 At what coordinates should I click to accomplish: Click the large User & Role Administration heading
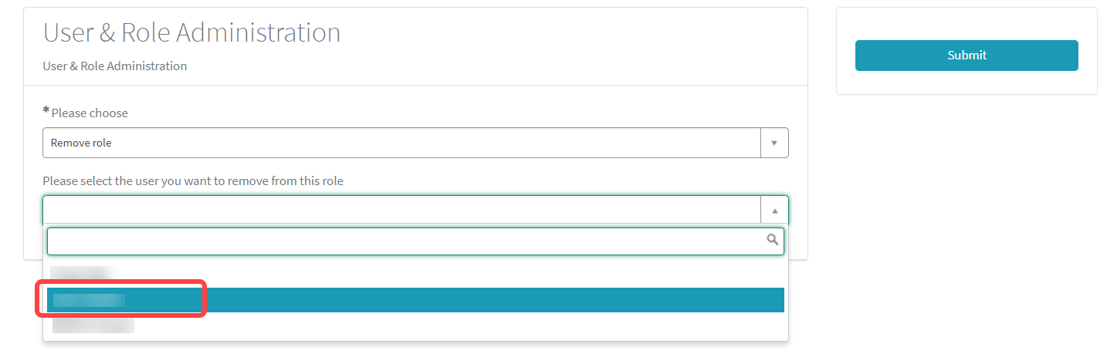(x=191, y=32)
